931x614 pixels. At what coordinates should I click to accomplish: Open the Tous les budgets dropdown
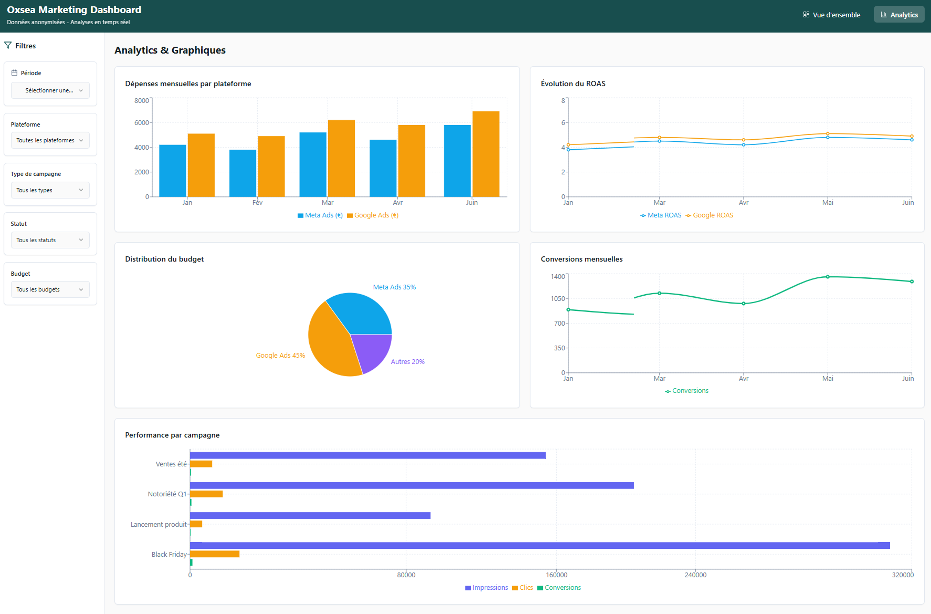tap(50, 289)
